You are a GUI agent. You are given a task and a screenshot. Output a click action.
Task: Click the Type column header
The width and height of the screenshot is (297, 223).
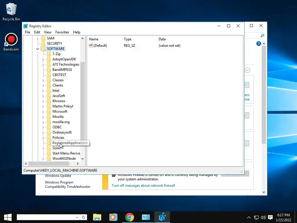pyautogui.click(x=140, y=39)
